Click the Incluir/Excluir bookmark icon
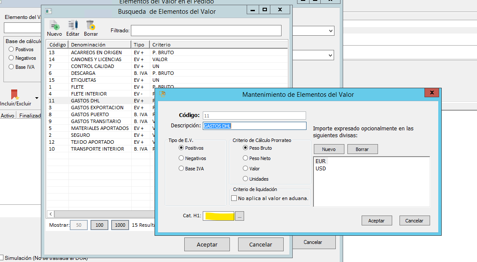477x262 pixels. [x=15, y=95]
